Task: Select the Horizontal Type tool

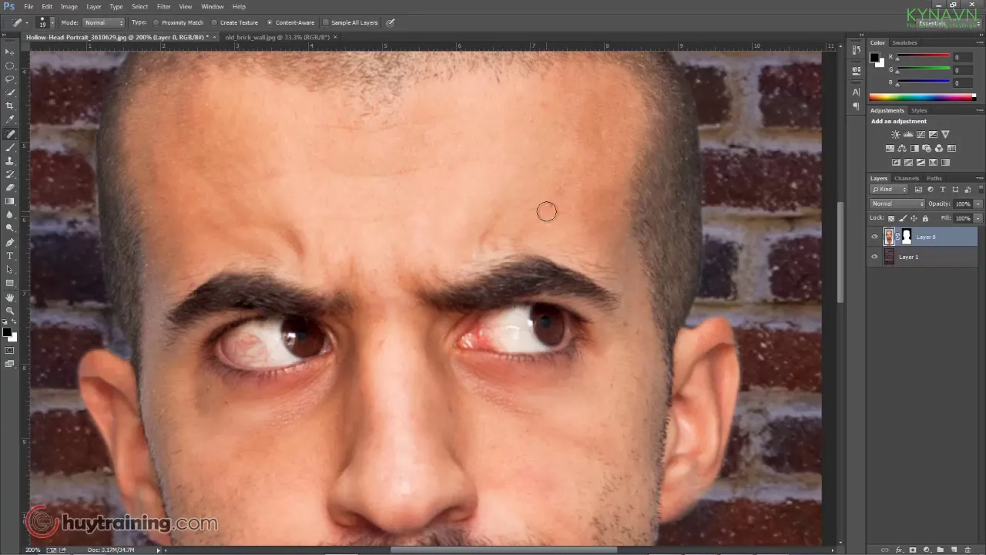Action: 10,256
